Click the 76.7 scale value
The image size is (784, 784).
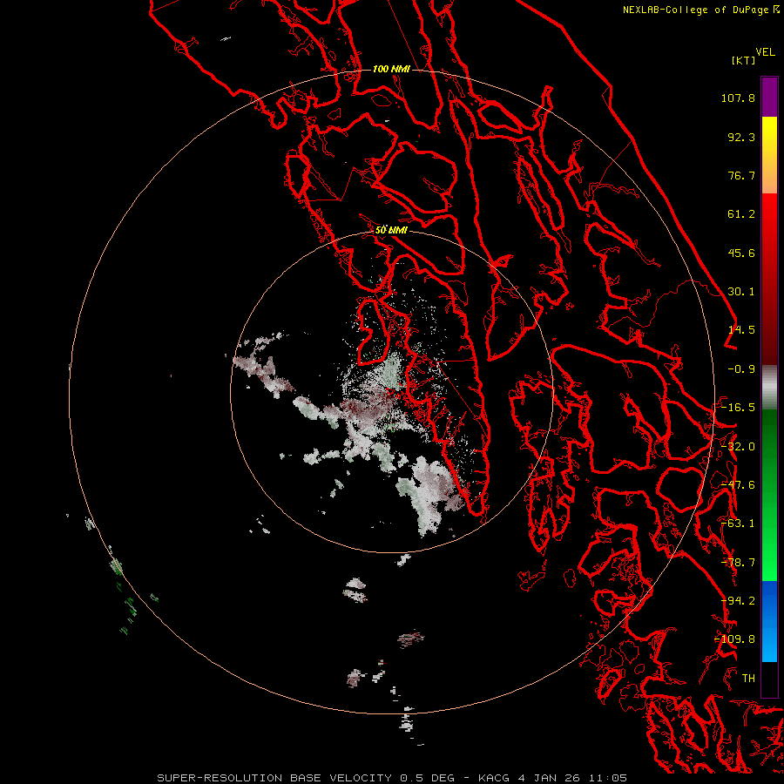click(741, 175)
